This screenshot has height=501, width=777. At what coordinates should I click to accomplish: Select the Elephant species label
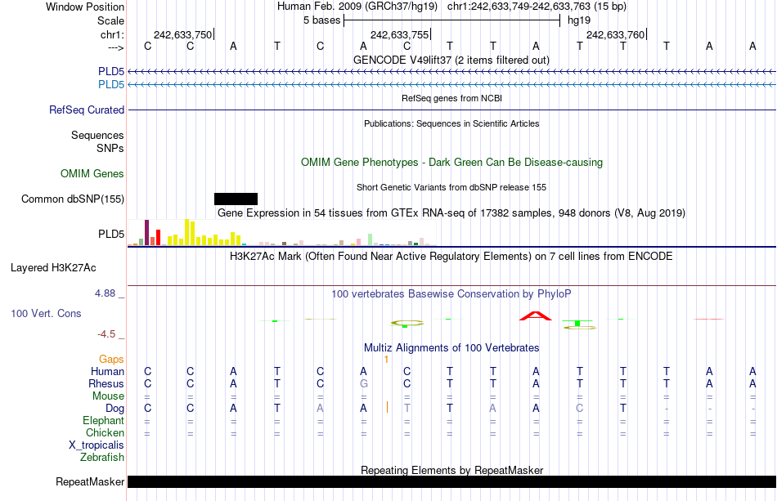pos(104,420)
